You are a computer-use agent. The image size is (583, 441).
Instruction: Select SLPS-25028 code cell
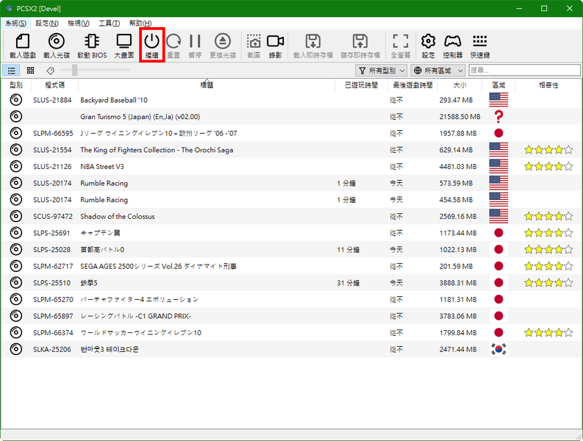(51, 249)
